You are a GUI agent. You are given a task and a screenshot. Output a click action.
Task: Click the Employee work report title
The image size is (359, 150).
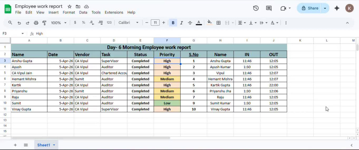[x=38, y=6]
